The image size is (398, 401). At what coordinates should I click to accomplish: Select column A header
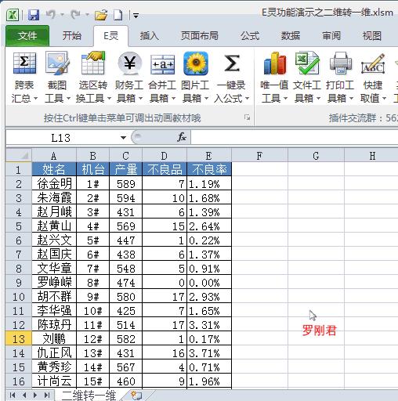tap(54, 156)
